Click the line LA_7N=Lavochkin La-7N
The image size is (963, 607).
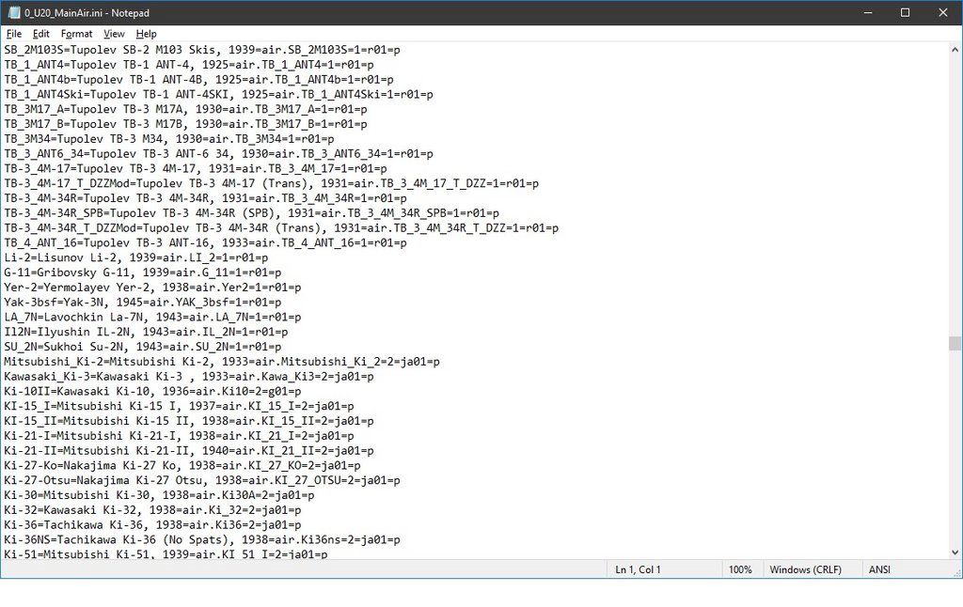click(153, 317)
